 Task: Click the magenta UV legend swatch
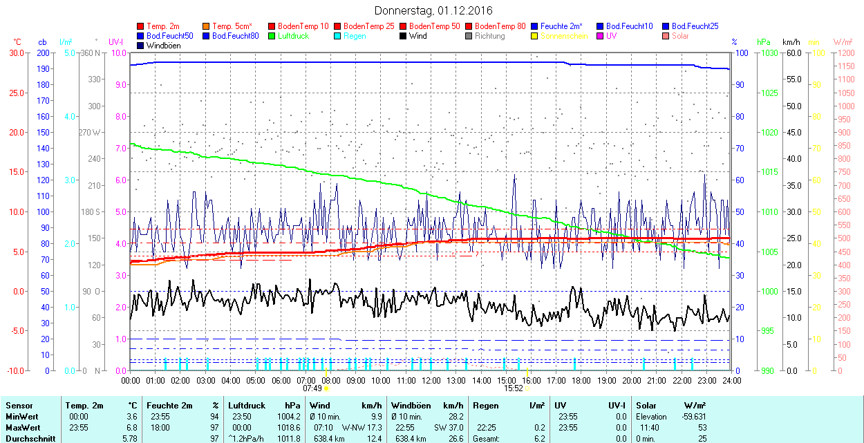click(601, 36)
